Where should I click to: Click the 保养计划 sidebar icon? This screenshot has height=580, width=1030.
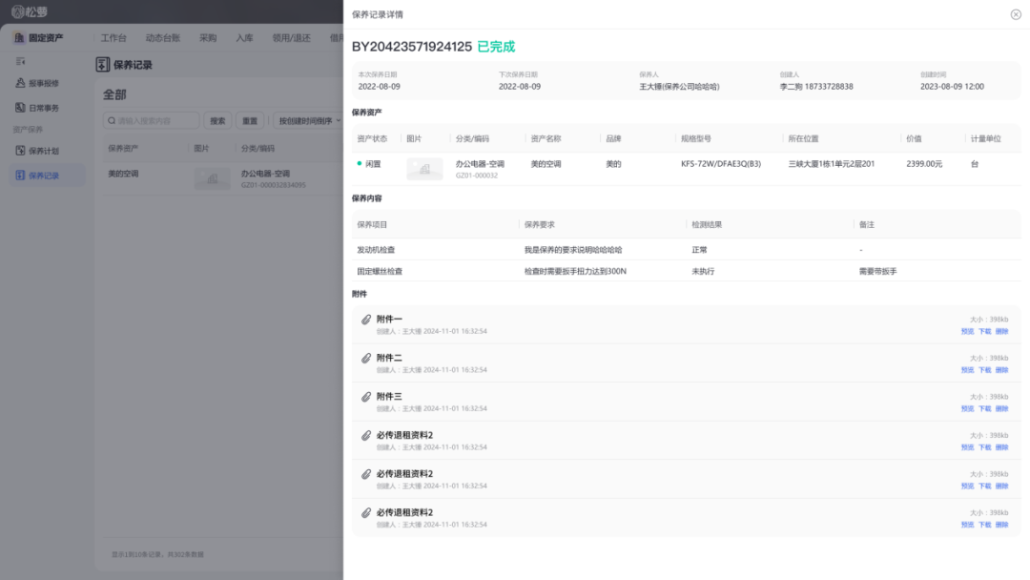coord(21,151)
